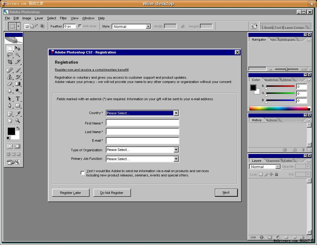This screenshot has width=317, height=245.
Task: Select the Eyedropper tool
Action: point(17,114)
